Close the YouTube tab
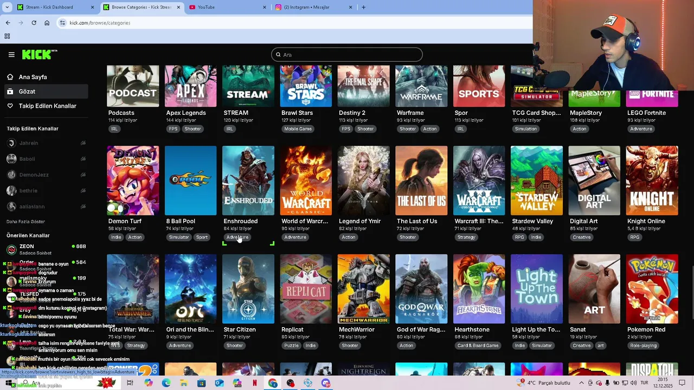 point(265,7)
